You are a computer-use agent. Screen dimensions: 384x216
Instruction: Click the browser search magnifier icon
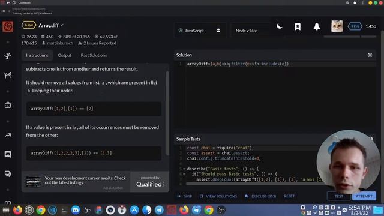tap(347, 2)
